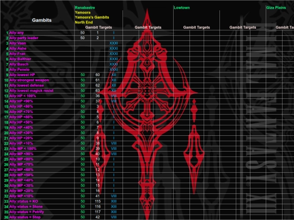
Task: Click the Ally:MP <10% gambit label
Action: click(x=21, y=196)
